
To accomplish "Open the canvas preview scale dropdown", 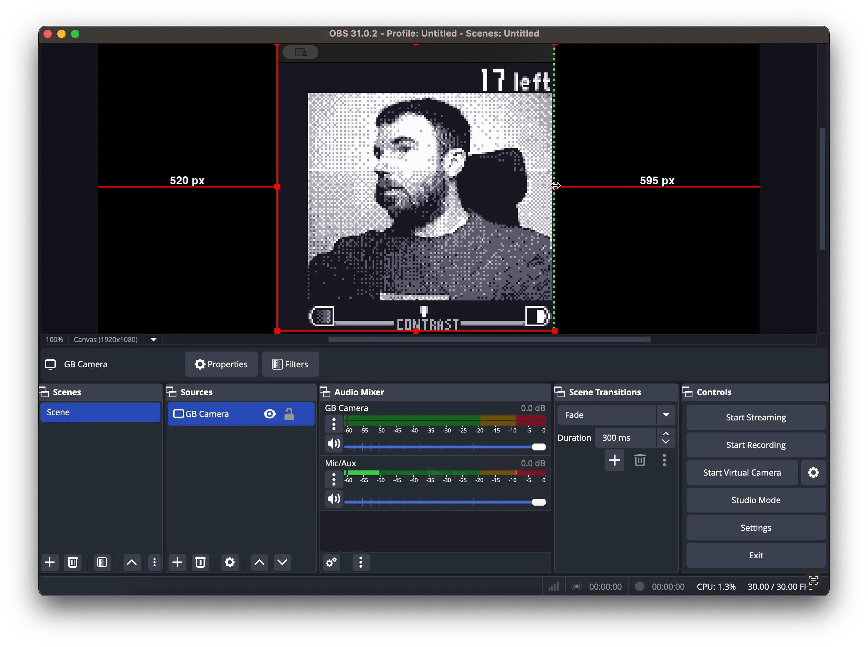I will (153, 339).
